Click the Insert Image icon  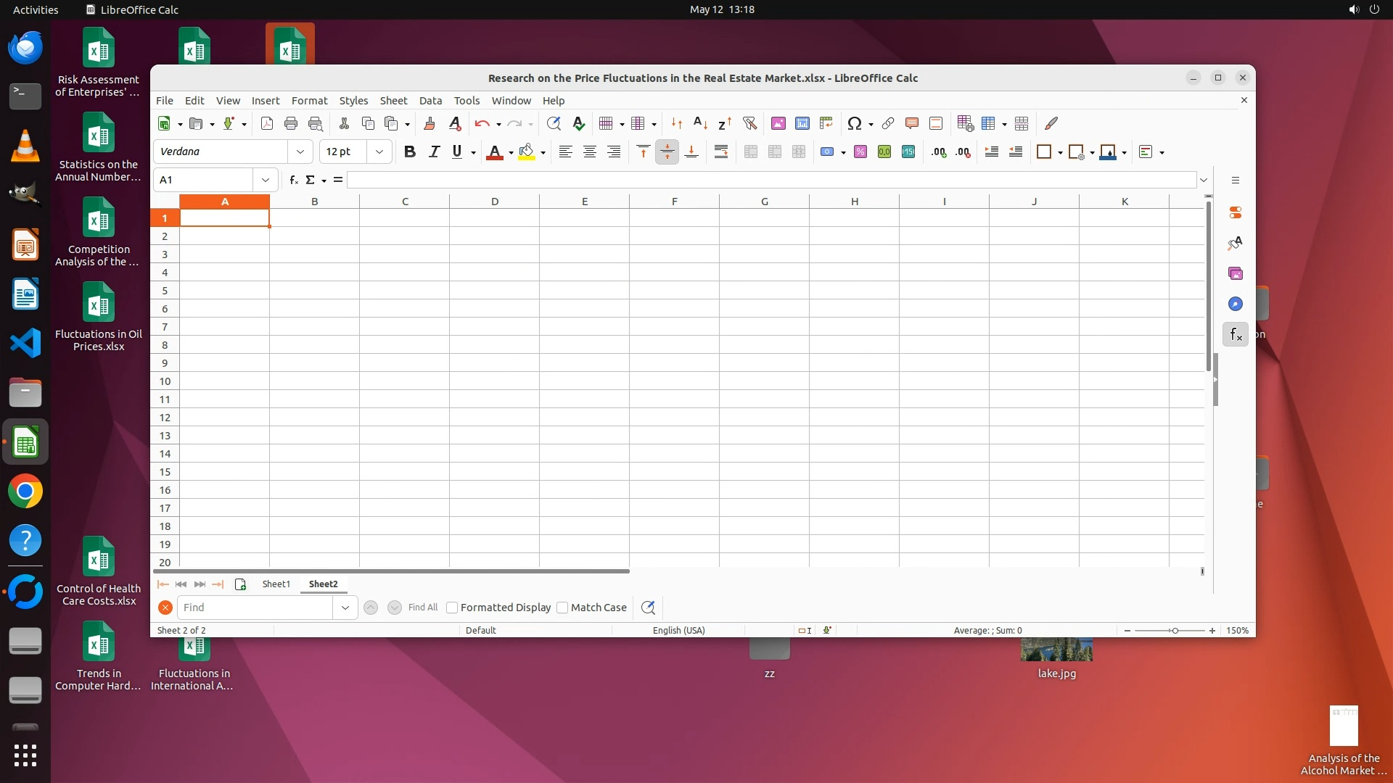(x=778, y=123)
